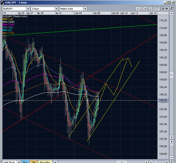Click the vertical zoom plus button
176x163 pixels.
coord(171,142)
